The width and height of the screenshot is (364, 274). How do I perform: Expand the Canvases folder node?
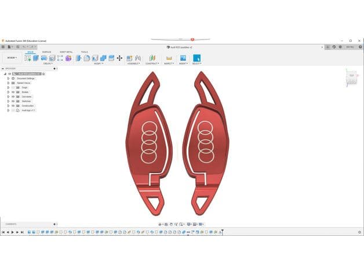[8, 97]
